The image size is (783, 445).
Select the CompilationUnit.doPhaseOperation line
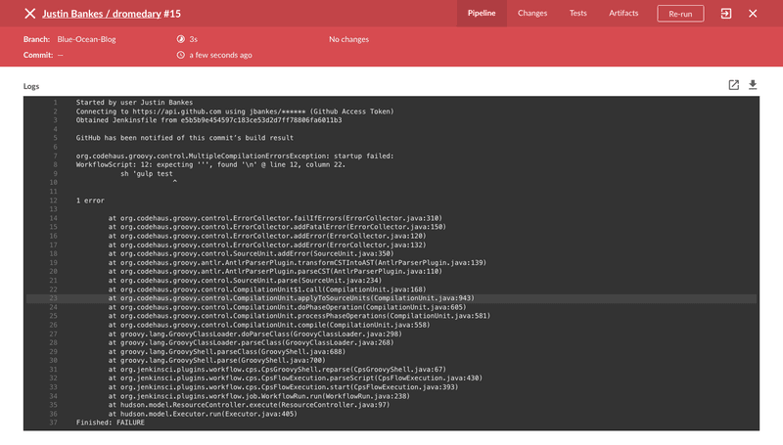click(287, 307)
